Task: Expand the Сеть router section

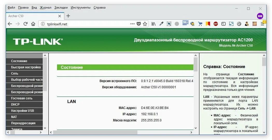Action: tap(24, 73)
